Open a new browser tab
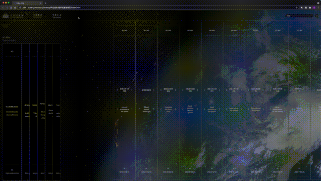The image size is (321, 181). pos(46,3)
